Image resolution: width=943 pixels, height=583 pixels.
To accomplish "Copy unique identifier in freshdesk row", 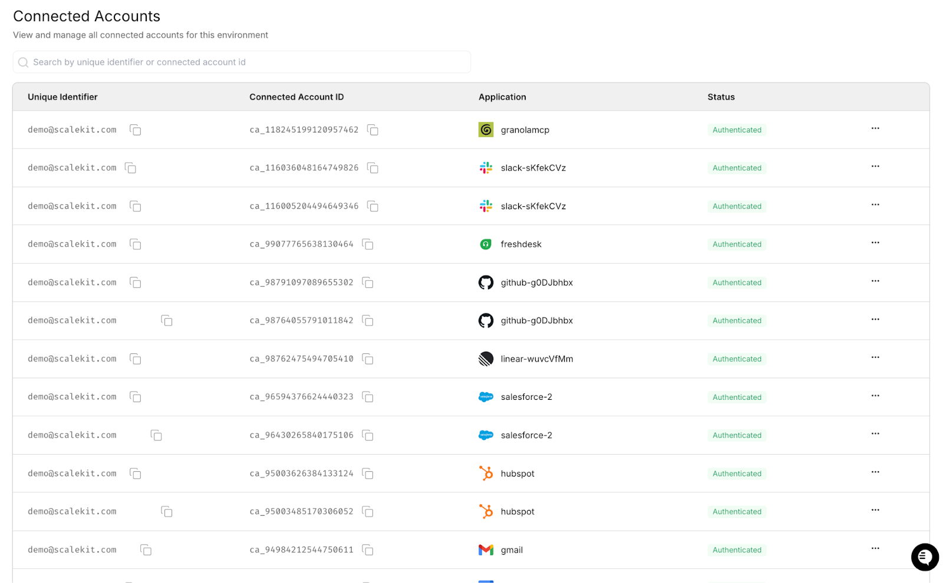I will [136, 244].
